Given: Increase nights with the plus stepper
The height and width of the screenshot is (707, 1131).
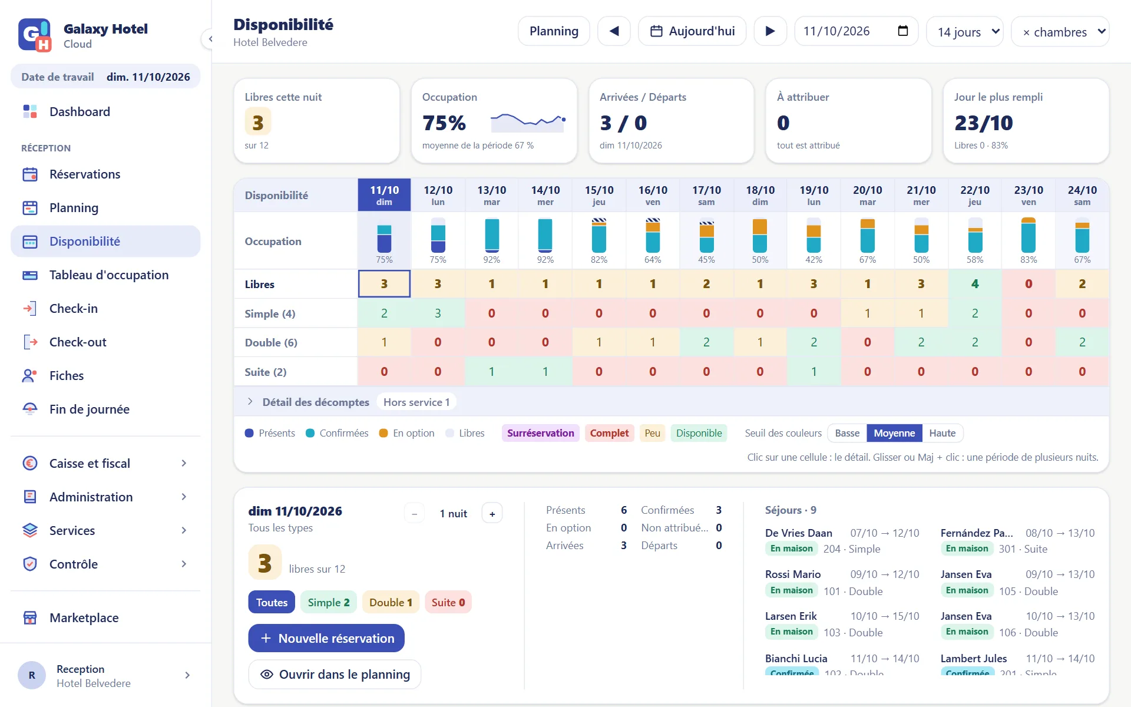Looking at the screenshot, I should tap(492, 513).
